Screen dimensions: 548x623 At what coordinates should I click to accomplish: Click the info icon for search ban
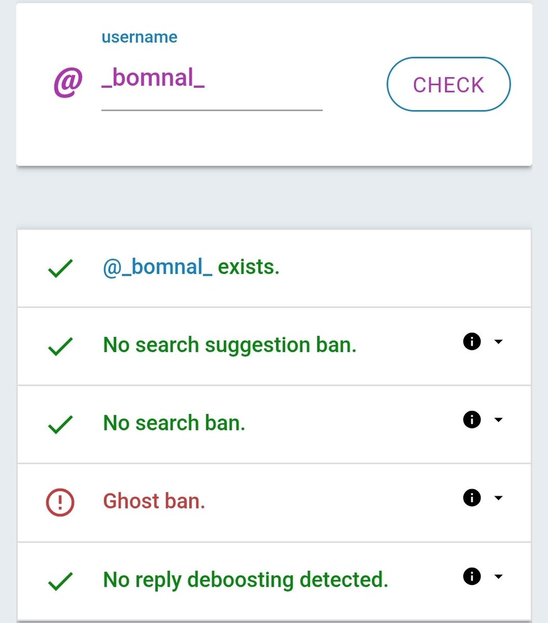[x=472, y=419]
